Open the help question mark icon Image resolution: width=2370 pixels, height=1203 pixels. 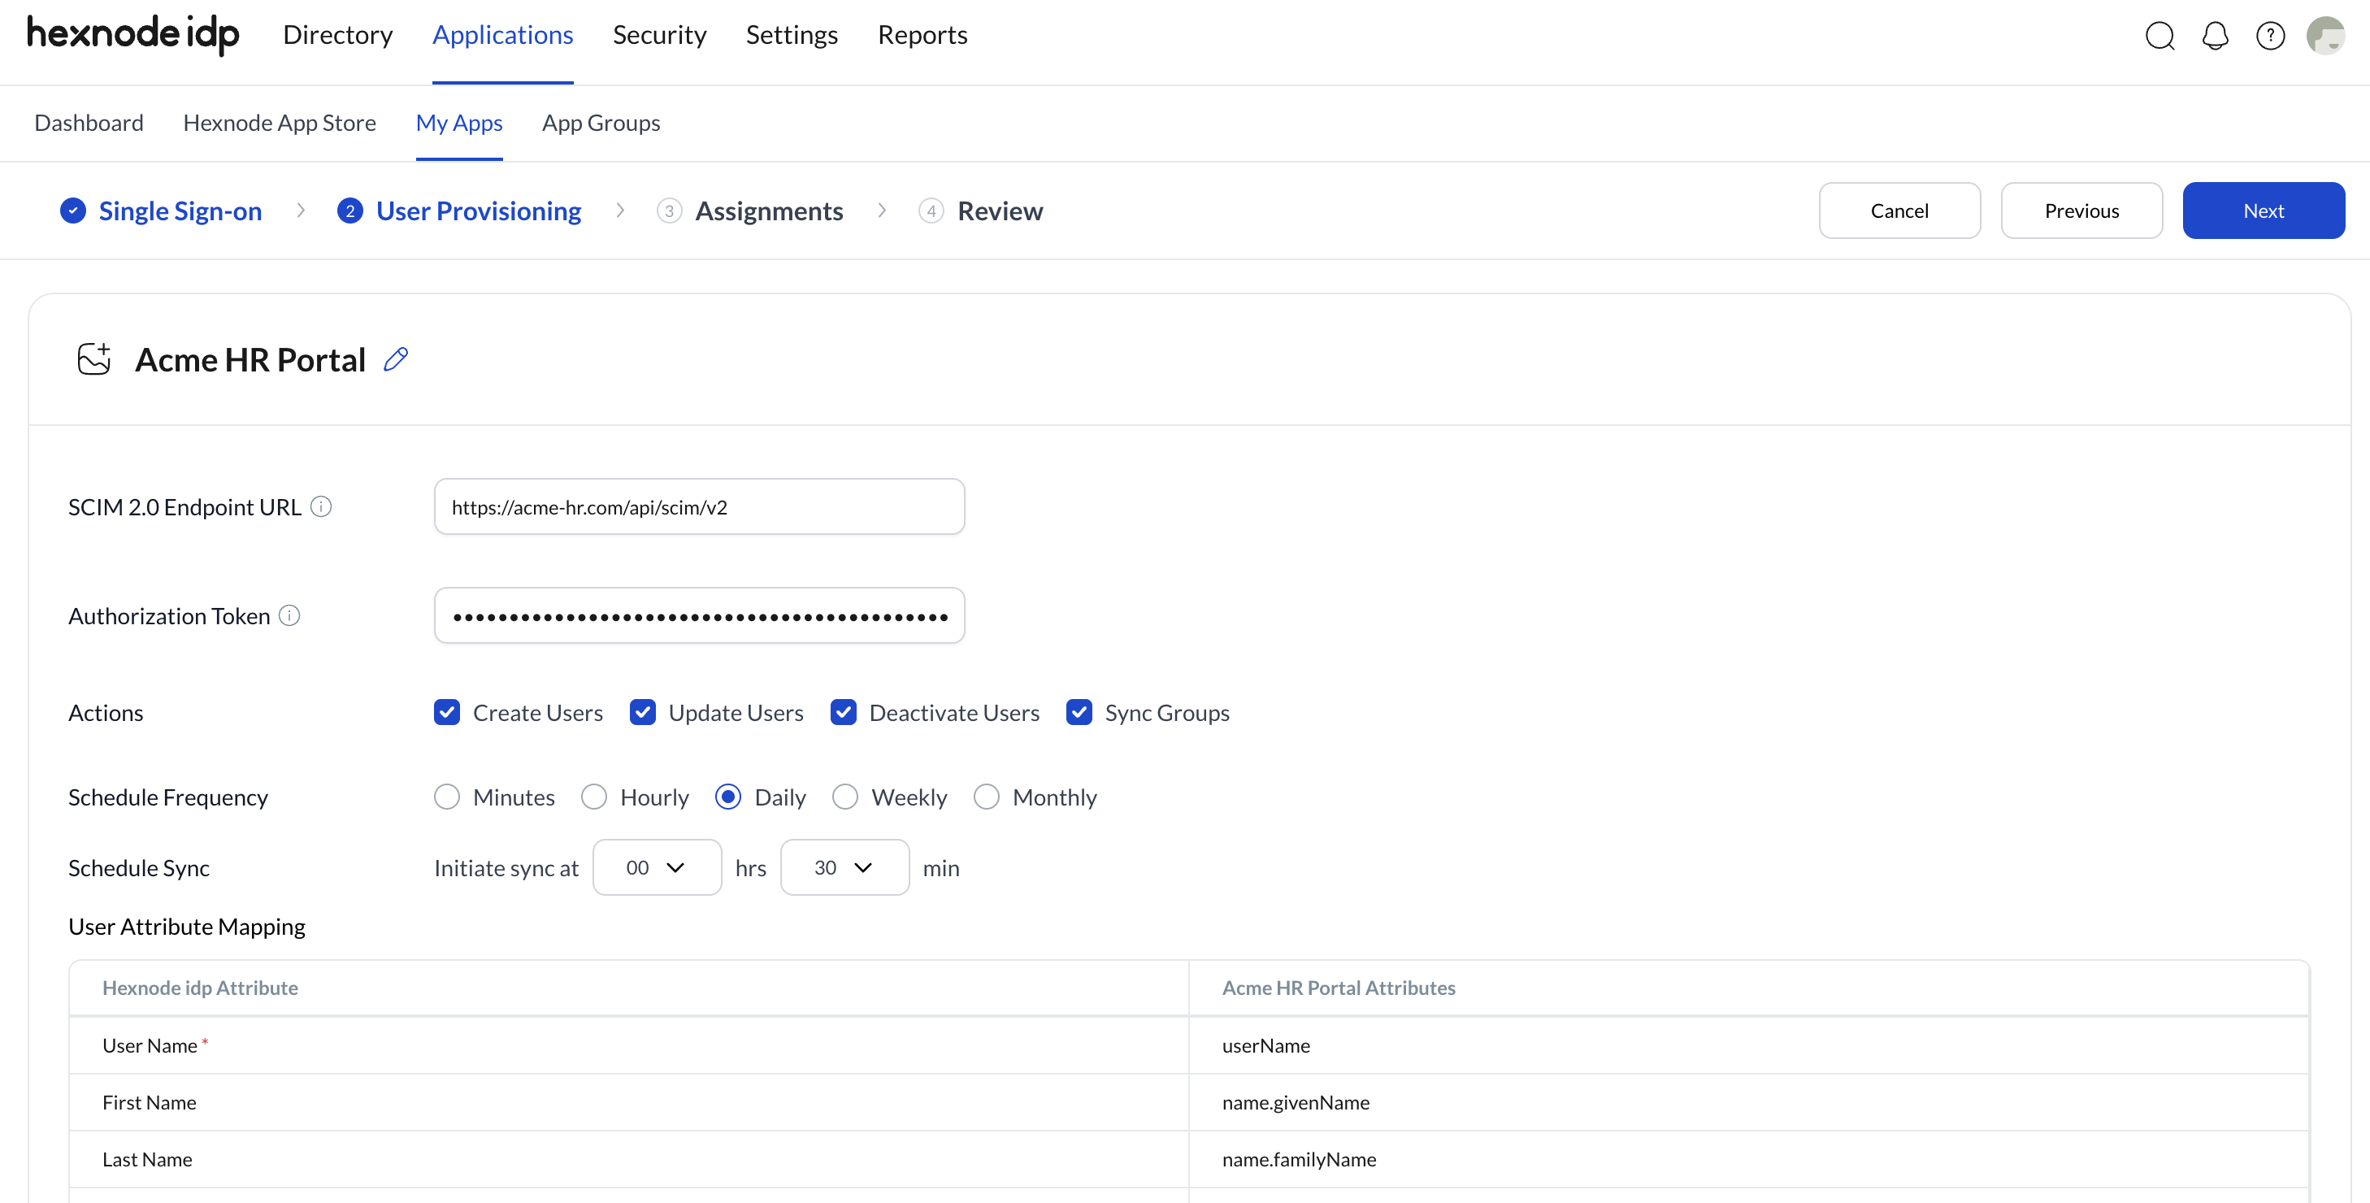(2270, 36)
